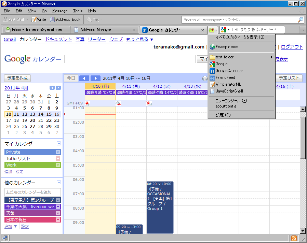Open the ドキュメント link
Viewport: 307px width, 243px height.
click(x=58, y=40)
